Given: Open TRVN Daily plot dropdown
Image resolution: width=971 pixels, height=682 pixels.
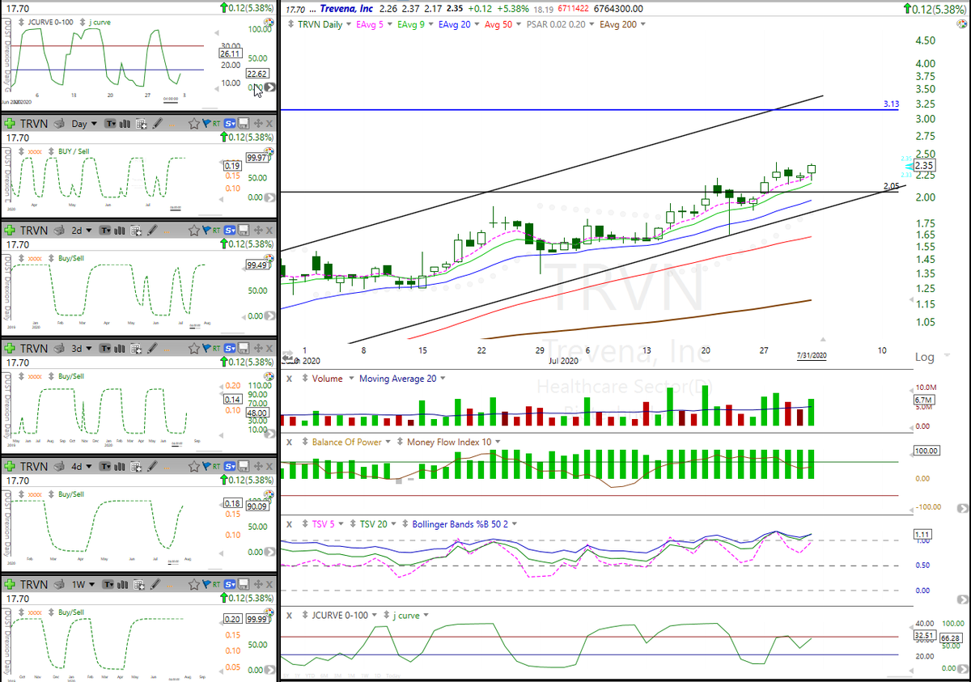Looking at the screenshot, I should coord(350,24).
